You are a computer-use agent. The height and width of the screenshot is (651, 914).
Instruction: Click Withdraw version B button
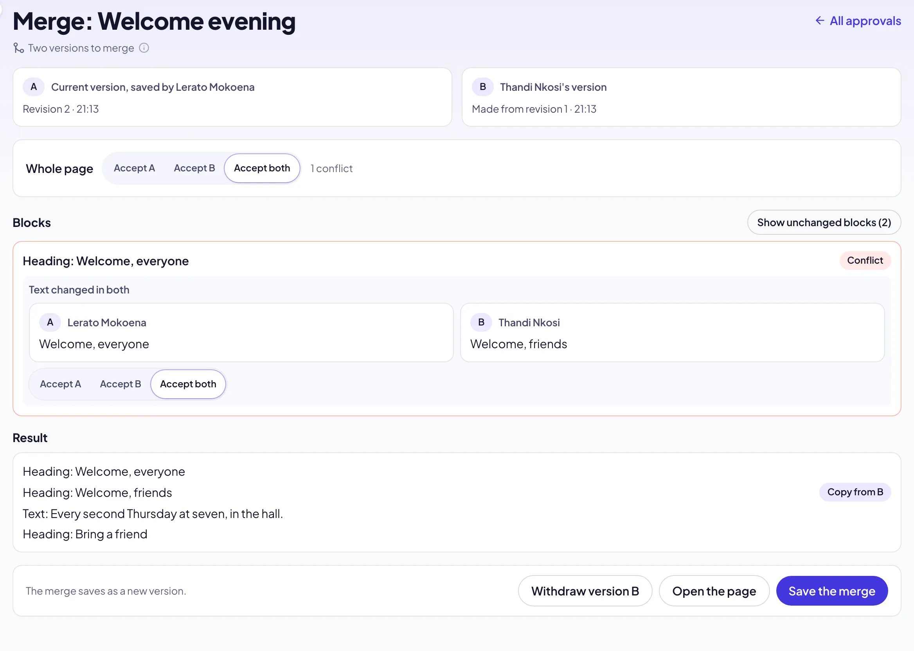(585, 591)
